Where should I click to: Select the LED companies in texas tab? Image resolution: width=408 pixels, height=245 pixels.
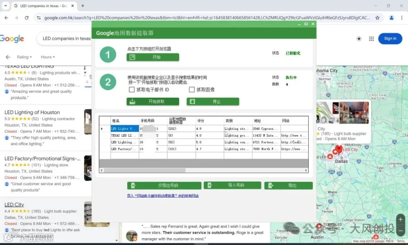click(44, 5)
